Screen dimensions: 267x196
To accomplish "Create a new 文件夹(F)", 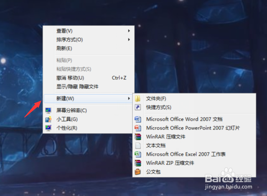I will click(x=194, y=98).
